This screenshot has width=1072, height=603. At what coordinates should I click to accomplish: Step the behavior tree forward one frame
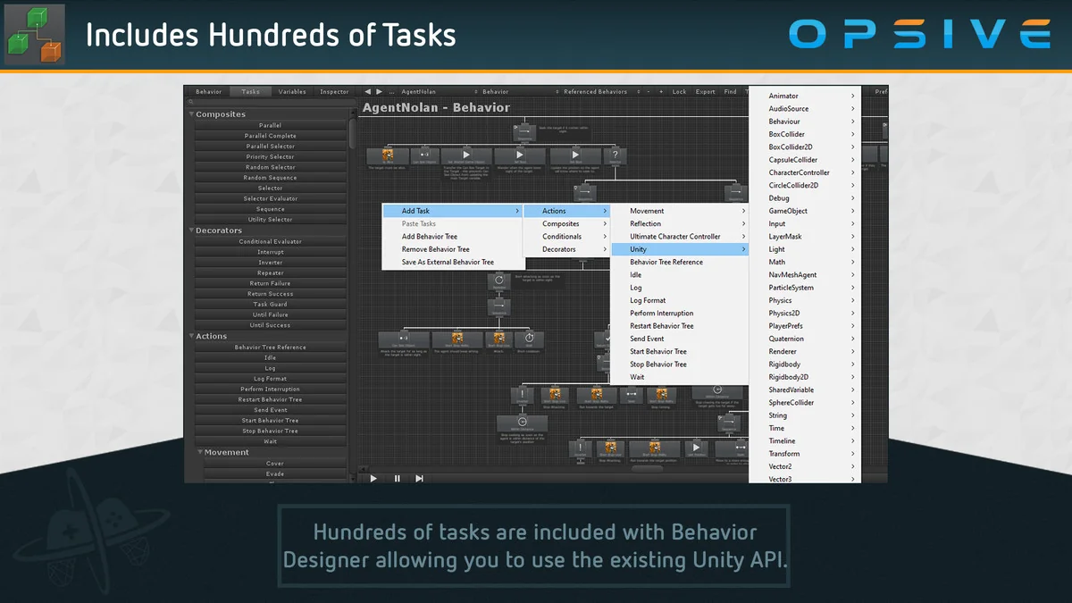(418, 479)
